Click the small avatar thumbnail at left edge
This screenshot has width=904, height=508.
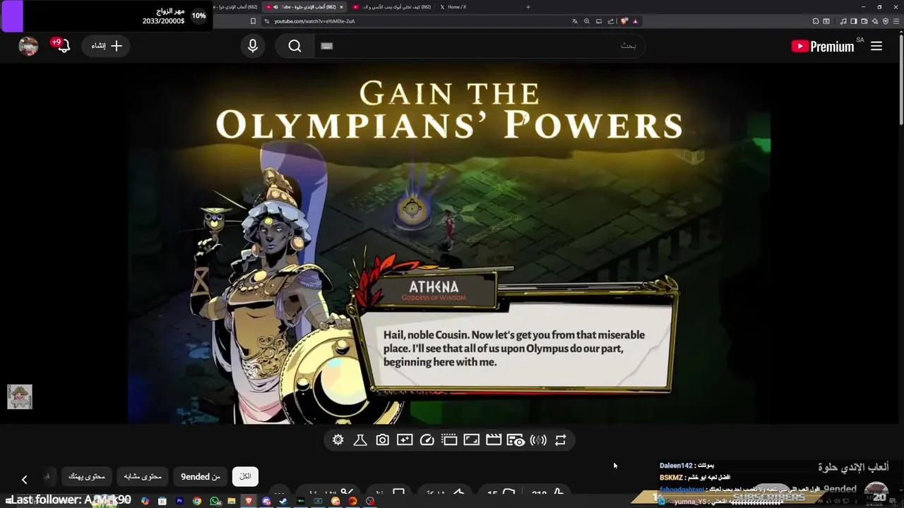click(x=20, y=397)
